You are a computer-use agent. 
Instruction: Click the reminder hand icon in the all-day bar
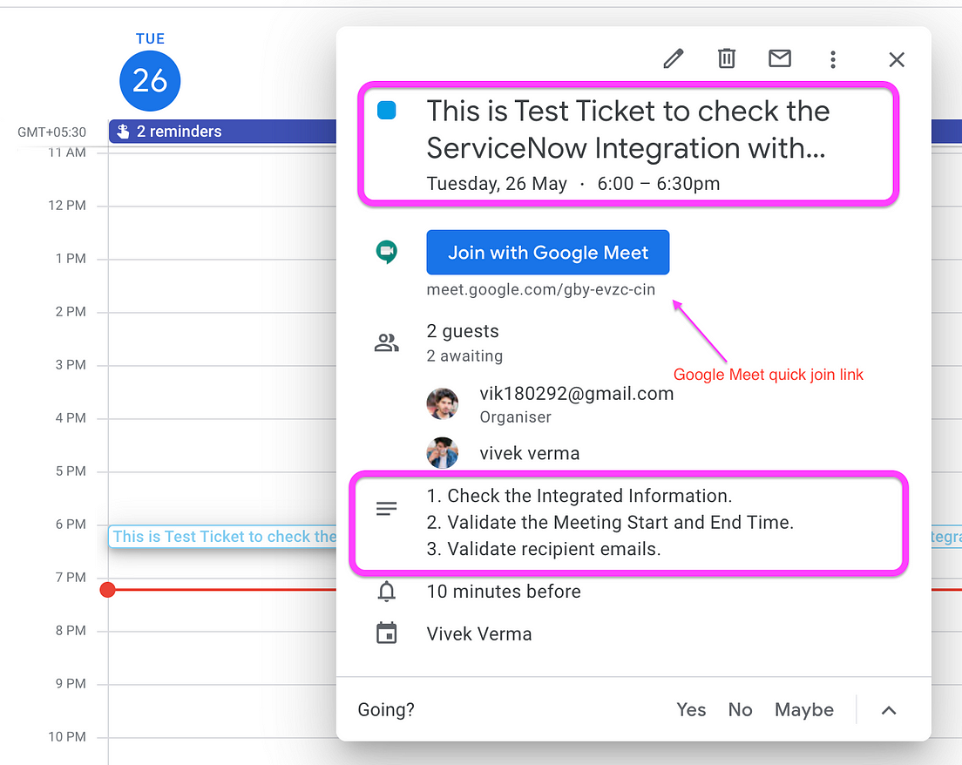[124, 132]
